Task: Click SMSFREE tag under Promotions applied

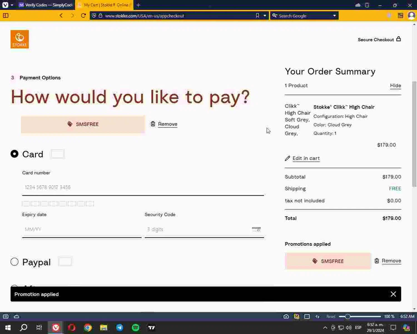Action: pos(328,261)
